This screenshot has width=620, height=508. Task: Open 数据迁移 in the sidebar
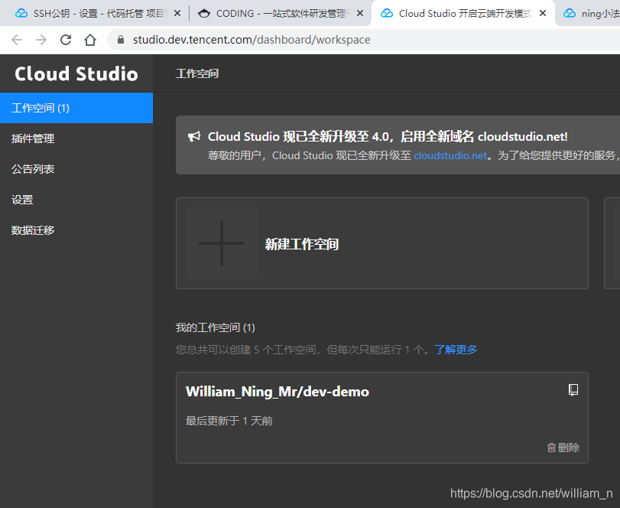pyautogui.click(x=76, y=230)
